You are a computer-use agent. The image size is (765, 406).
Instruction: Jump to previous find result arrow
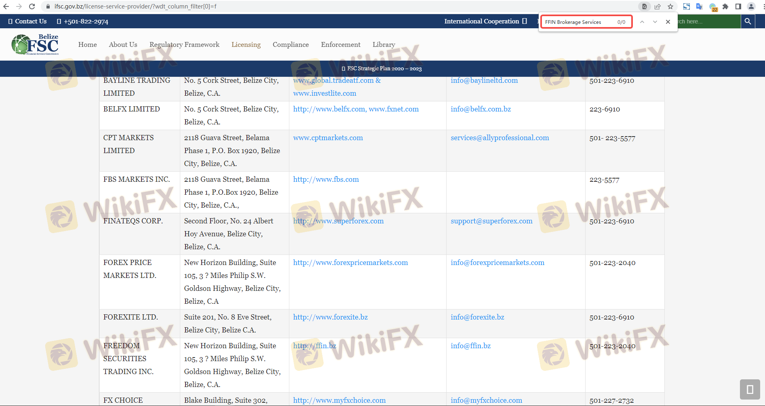point(642,22)
